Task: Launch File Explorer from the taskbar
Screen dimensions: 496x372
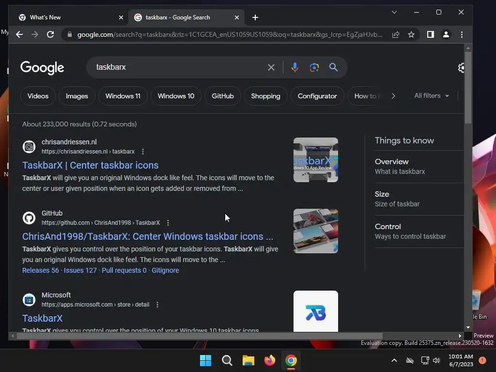Action: 248,360
